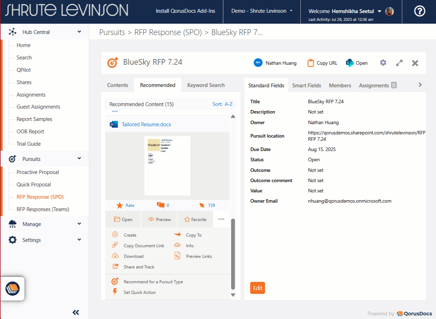
Task: Click the help question mark icon
Action: (x=419, y=11)
